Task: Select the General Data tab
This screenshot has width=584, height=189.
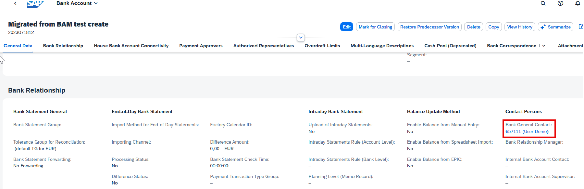Action: 18,46
